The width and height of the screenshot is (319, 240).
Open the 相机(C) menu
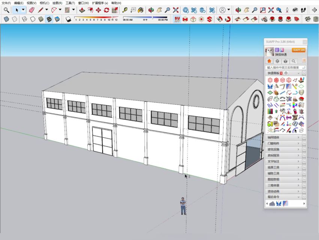pos(44,3)
